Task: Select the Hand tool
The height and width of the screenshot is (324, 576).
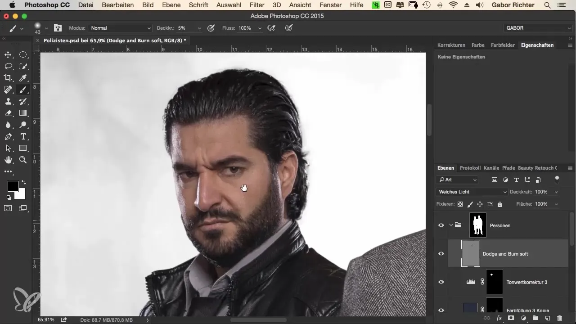Action: [x=8, y=160]
